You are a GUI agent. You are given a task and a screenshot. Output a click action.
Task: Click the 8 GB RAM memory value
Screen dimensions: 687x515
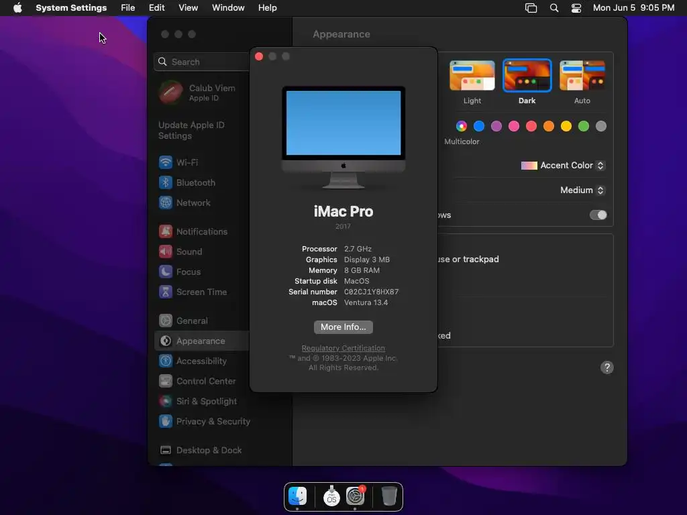(x=362, y=270)
